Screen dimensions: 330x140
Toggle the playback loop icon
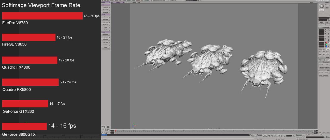[281, 136]
